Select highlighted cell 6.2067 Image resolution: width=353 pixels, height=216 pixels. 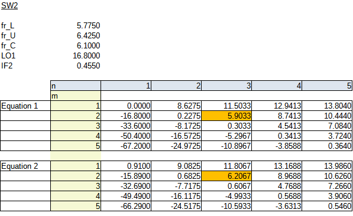tap(226, 176)
